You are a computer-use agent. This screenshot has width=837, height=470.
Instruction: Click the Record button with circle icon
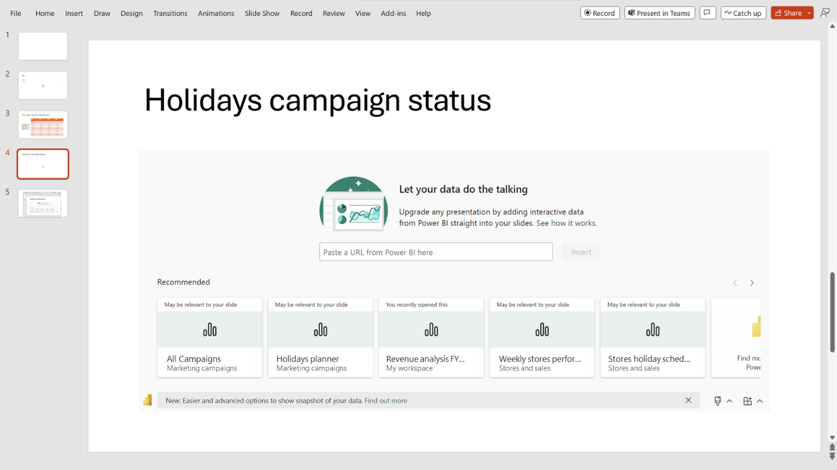600,13
